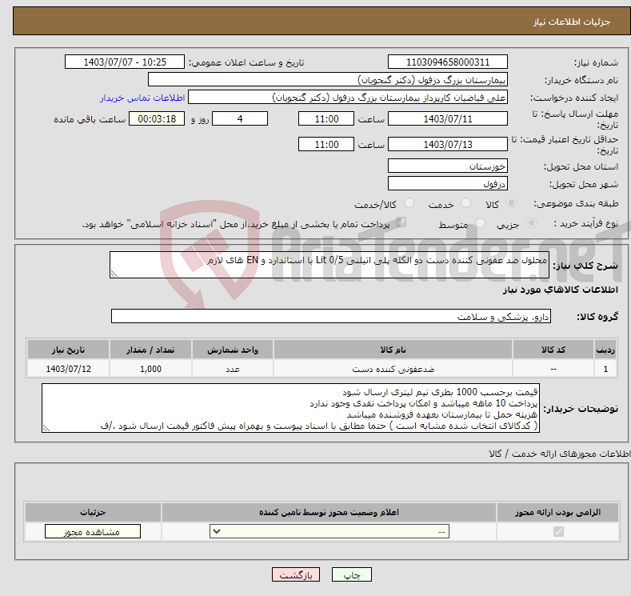Click the چاپ print button
Screen dimensions: 631x596
pyautogui.click(x=352, y=574)
